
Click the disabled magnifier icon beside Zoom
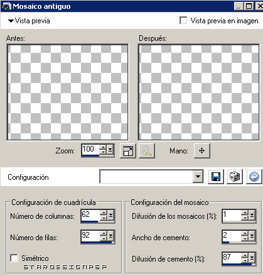[x=147, y=151]
